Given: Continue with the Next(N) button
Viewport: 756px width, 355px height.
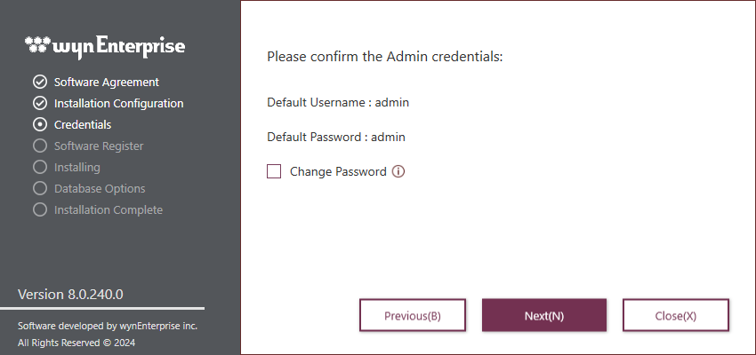Looking at the screenshot, I should coord(544,316).
